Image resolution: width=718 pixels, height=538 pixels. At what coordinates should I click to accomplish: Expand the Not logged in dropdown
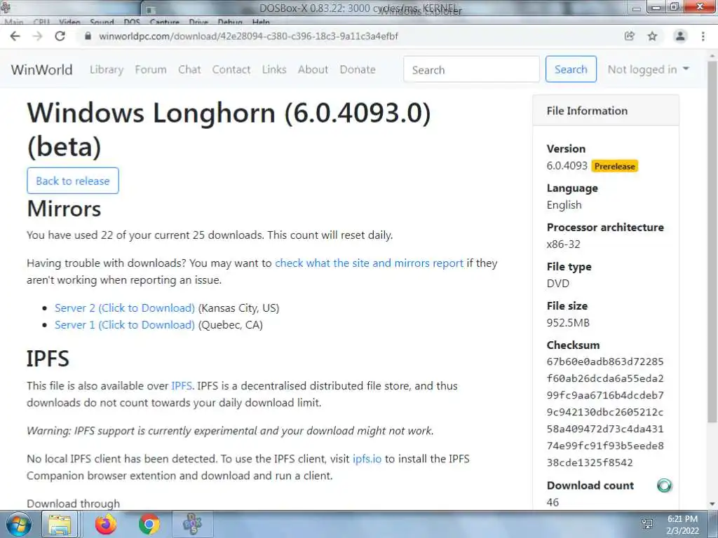click(x=648, y=69)
